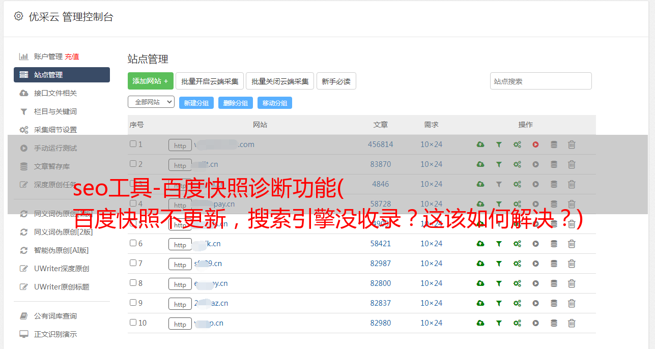Viewport: 655px width, 349px height.
Task: Click the cloud upload icon in row 1
Action: pyautogui.click(x=480, y=144)
